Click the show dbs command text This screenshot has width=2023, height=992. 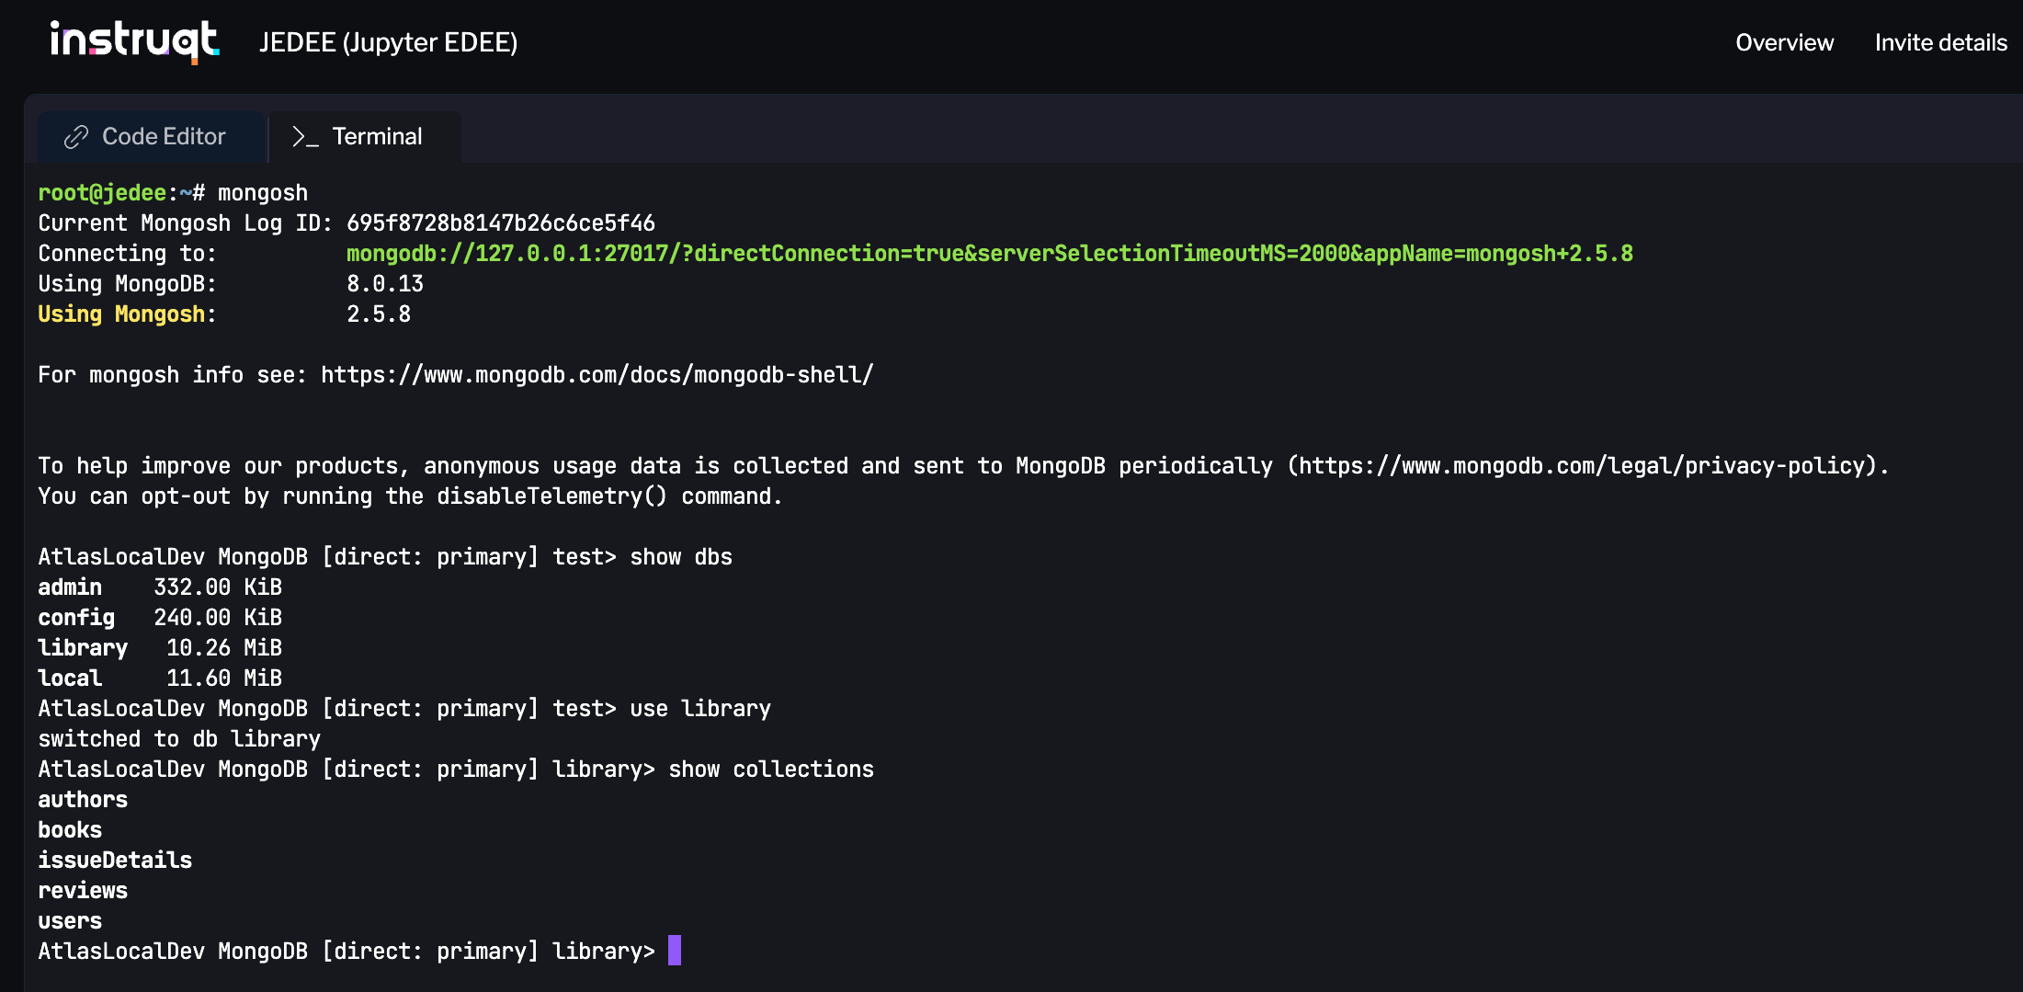682,556
